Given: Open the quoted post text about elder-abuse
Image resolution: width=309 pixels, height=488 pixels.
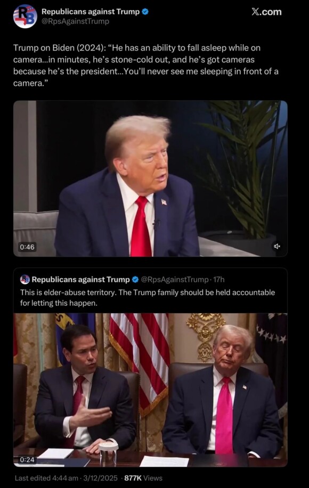Looking at the screenshot, I should coord(148,297).
